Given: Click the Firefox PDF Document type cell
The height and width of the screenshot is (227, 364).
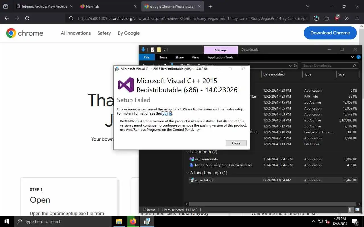Looking at the screenshot, I should pos(318,132).
